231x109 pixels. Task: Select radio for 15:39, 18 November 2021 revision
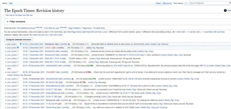pyautogui.click(x=18, y=82)
